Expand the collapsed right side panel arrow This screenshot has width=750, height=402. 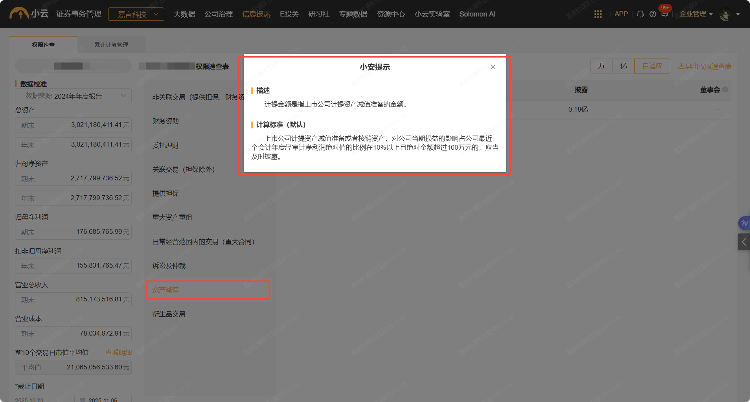tap(744, 242)
